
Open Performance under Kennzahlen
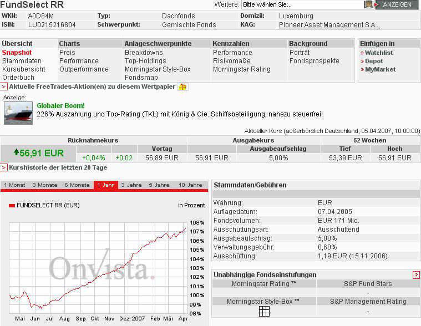pyautogui.click(x=232, y=53)
